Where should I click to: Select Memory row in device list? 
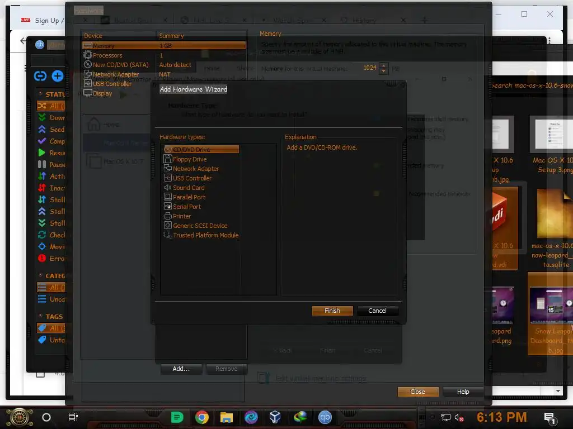164,46
